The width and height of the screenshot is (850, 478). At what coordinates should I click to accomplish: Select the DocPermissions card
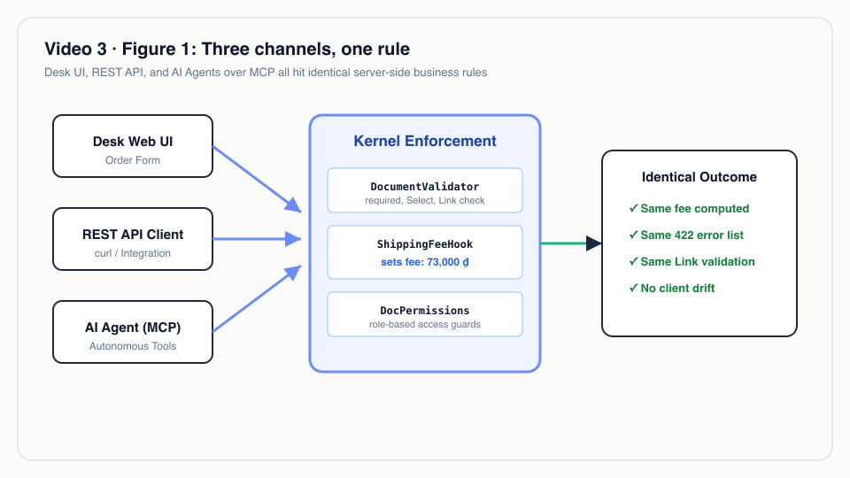pos(425,314)
